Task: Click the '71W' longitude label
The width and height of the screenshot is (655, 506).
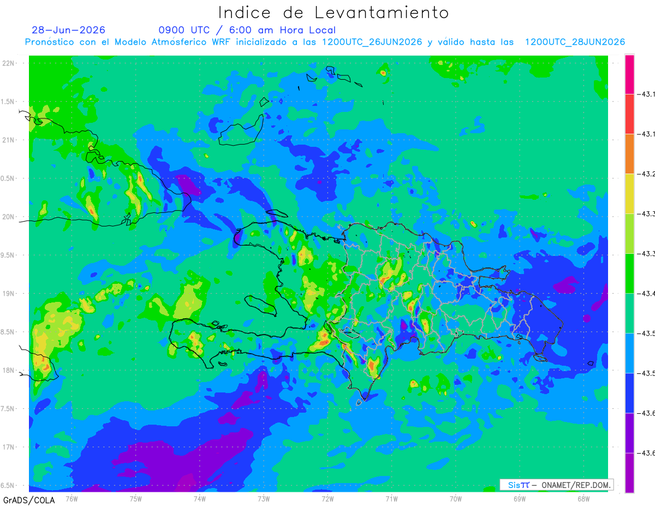Action: pyautogui.click(x=391, y=498)
